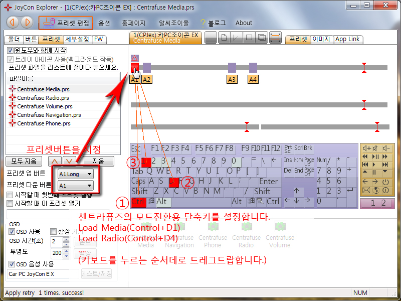Screen dimensions: 401x301
Task: Open the 프리셋 편집 preset edit toolbar button
Action: click(x=66, y=23)
